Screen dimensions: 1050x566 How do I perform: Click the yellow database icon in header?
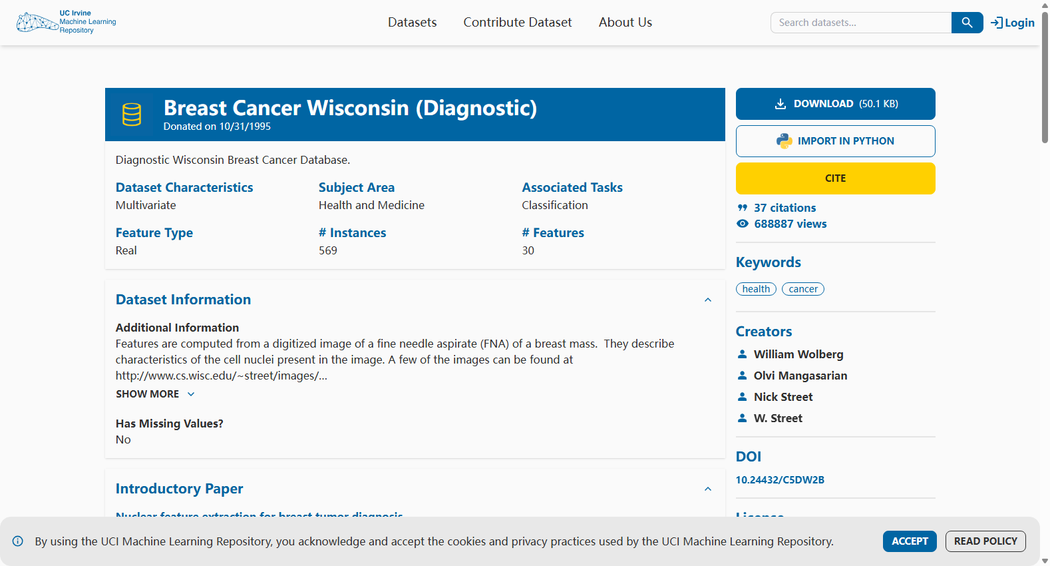point(132,115)
